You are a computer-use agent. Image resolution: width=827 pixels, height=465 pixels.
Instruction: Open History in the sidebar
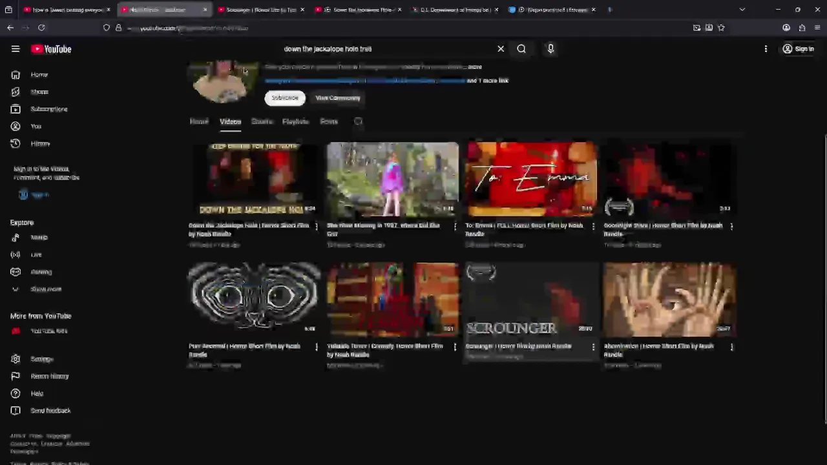pos(39,143)
